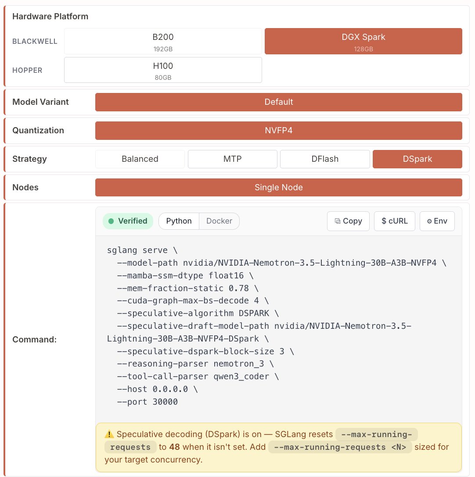The width and height of the screenshot is (475, 477).
Task: Click the BLACKWELL row label
Action: pos(35,41)
